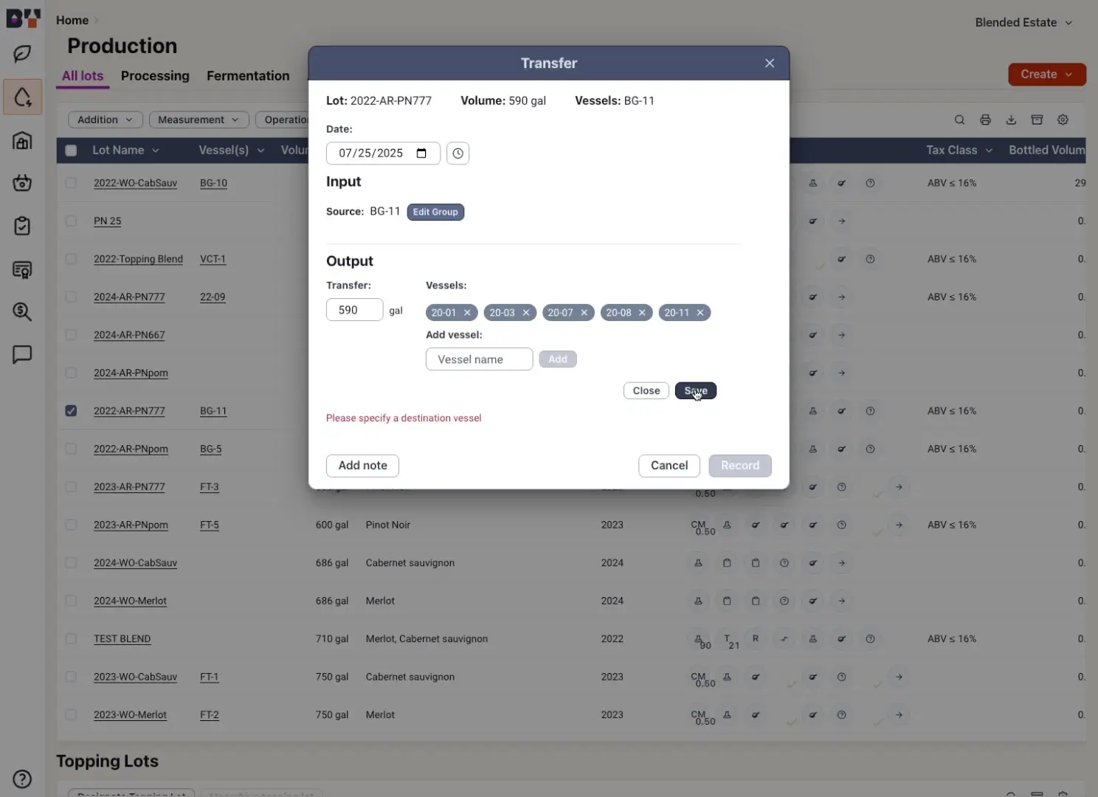Click the Transfer gallons input field
This screenshot has width=1098, height=797.
(355, 310)
